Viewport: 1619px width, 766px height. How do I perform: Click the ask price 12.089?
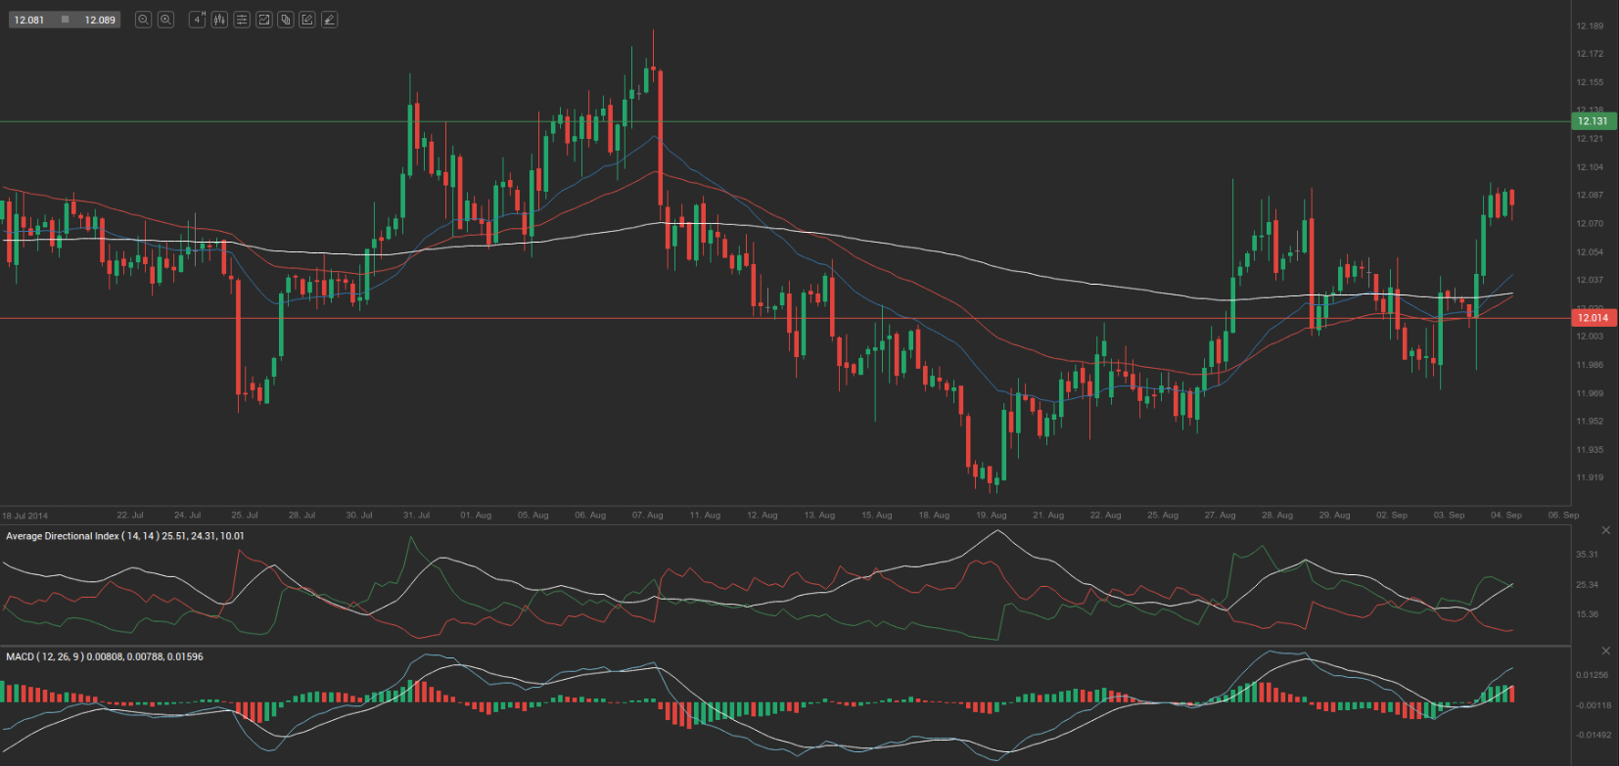click(x=100, y=20)
